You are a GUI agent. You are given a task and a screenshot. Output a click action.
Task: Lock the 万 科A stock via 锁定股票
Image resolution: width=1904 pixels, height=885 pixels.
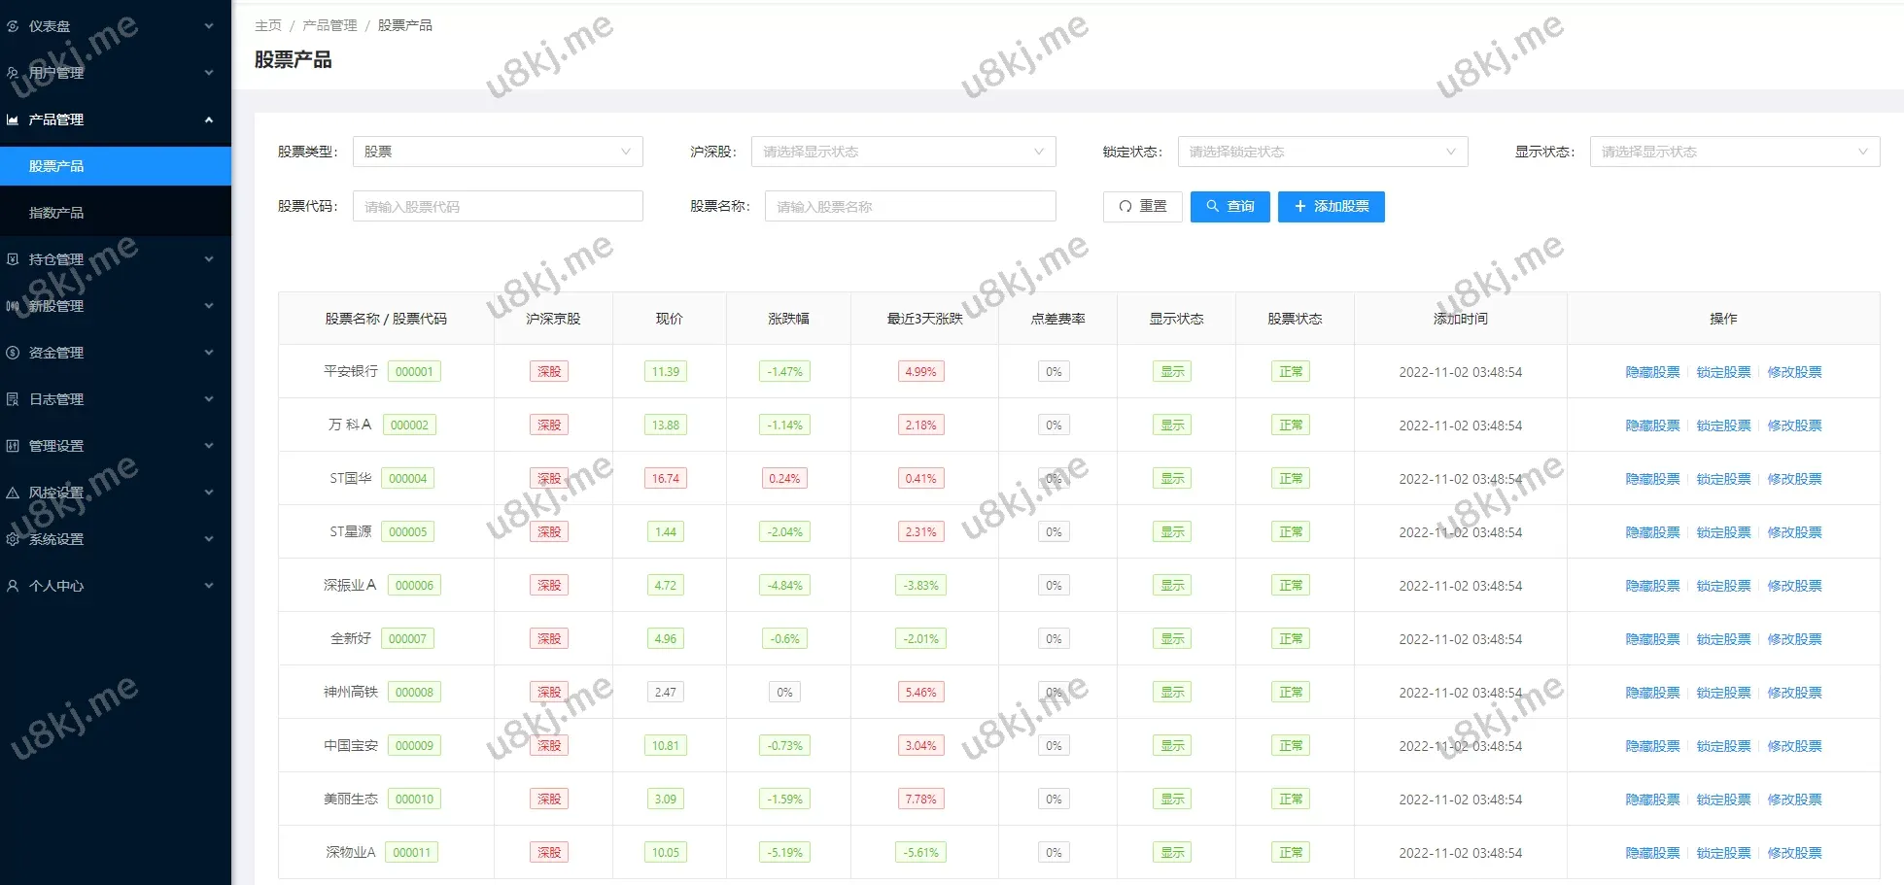click(x=1723, y=425)
